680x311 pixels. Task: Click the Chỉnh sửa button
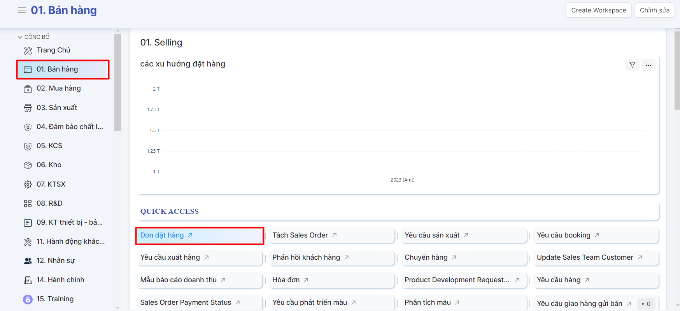pos(654,10)
